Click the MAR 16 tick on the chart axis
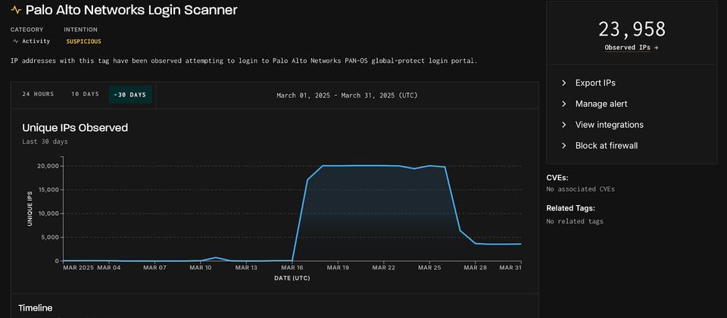The width and height of the screenshot is (727, 318). 292,267
